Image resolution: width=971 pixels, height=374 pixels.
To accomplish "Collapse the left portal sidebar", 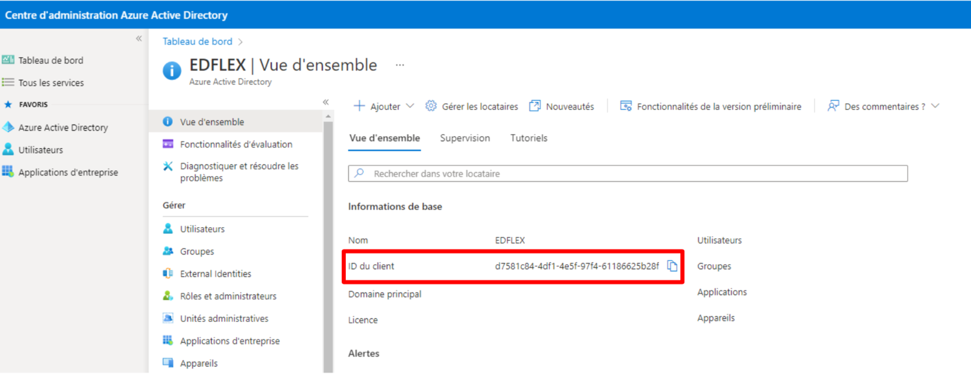I will coord(139,38).
